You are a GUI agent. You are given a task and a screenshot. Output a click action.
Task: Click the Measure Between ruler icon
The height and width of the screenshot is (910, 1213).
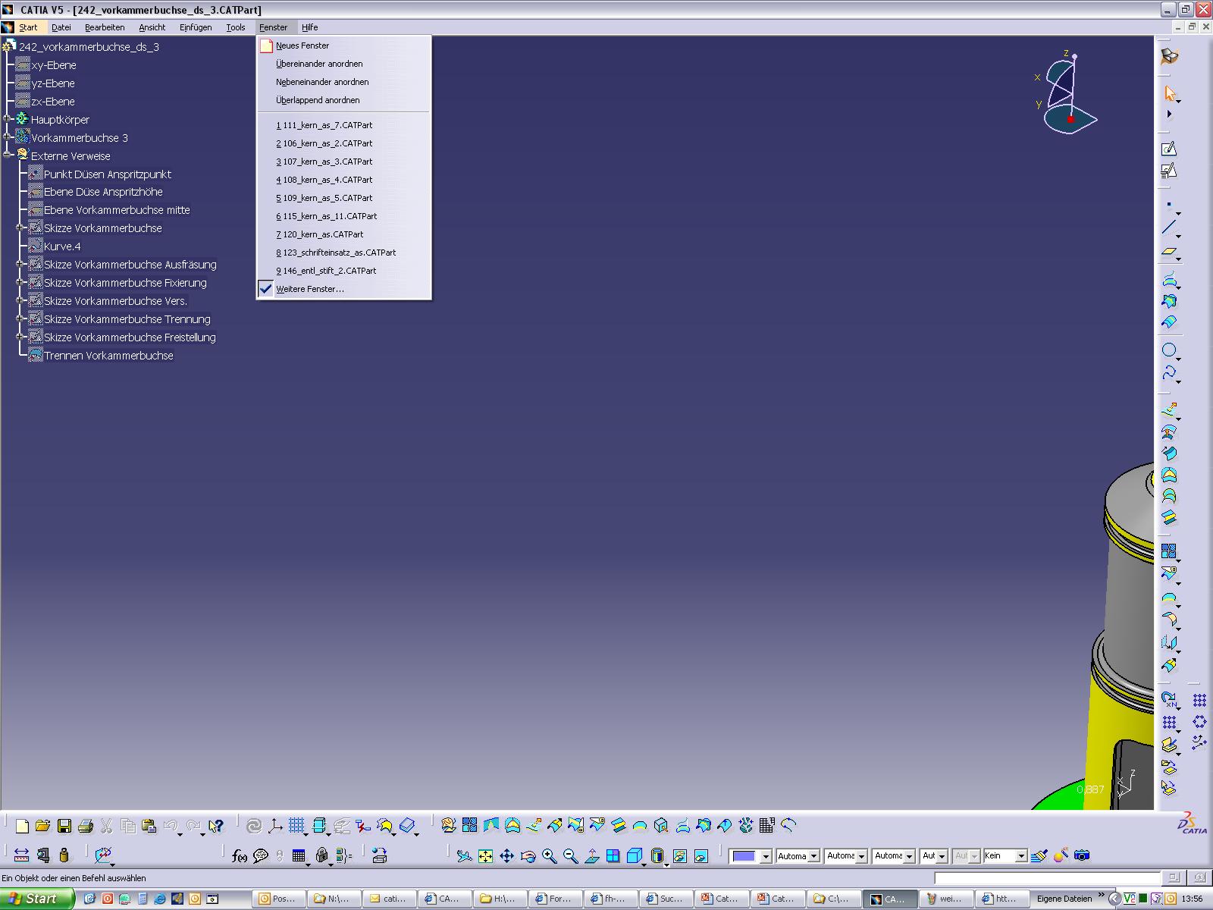click(22, 856)
